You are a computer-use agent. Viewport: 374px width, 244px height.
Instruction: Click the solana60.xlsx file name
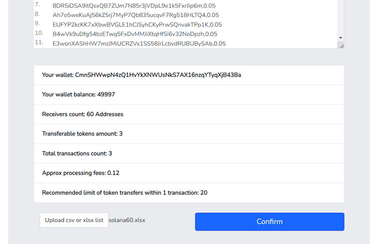click(x=127, y=220)
